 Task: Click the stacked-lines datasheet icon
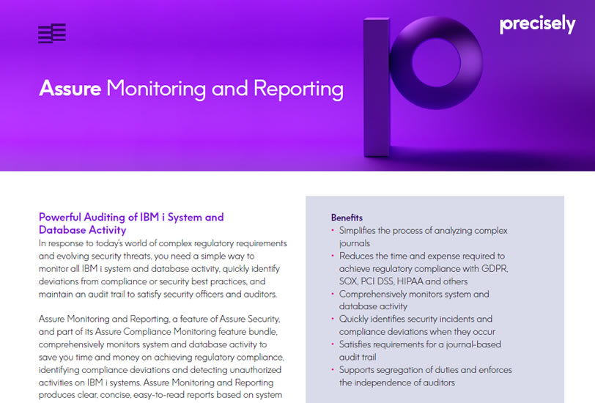(52, 34)
